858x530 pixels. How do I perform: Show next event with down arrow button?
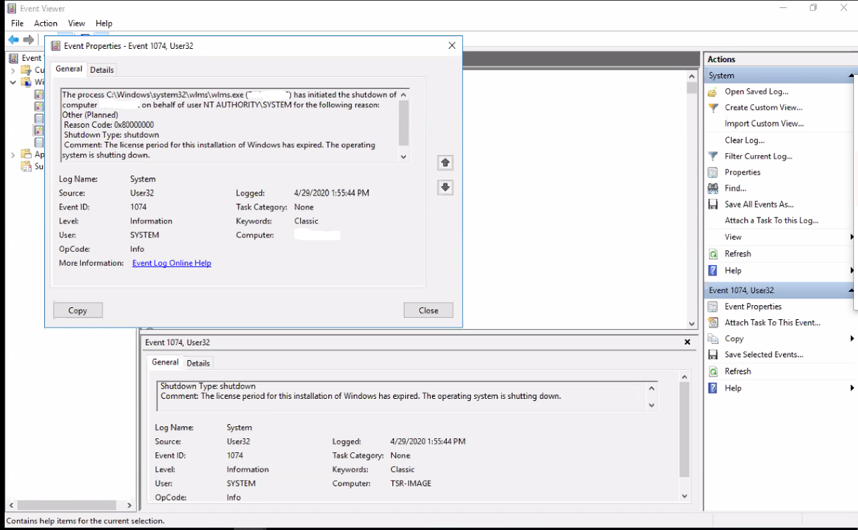(445, 188)
